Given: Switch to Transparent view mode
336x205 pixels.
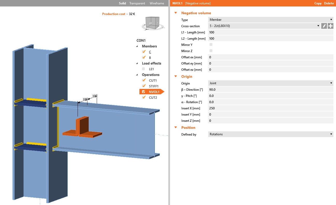Looking at the screenshot, I should point(138,3).
